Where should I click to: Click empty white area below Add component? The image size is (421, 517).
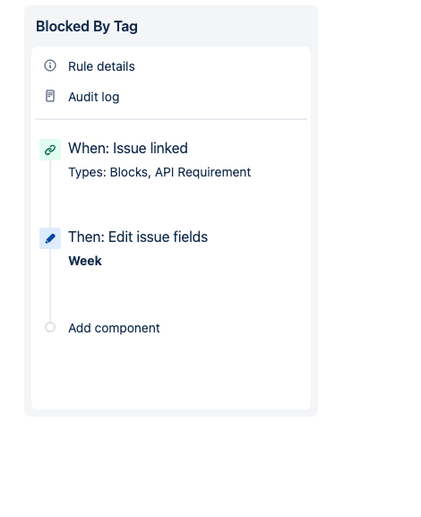[x=171, y=373]
